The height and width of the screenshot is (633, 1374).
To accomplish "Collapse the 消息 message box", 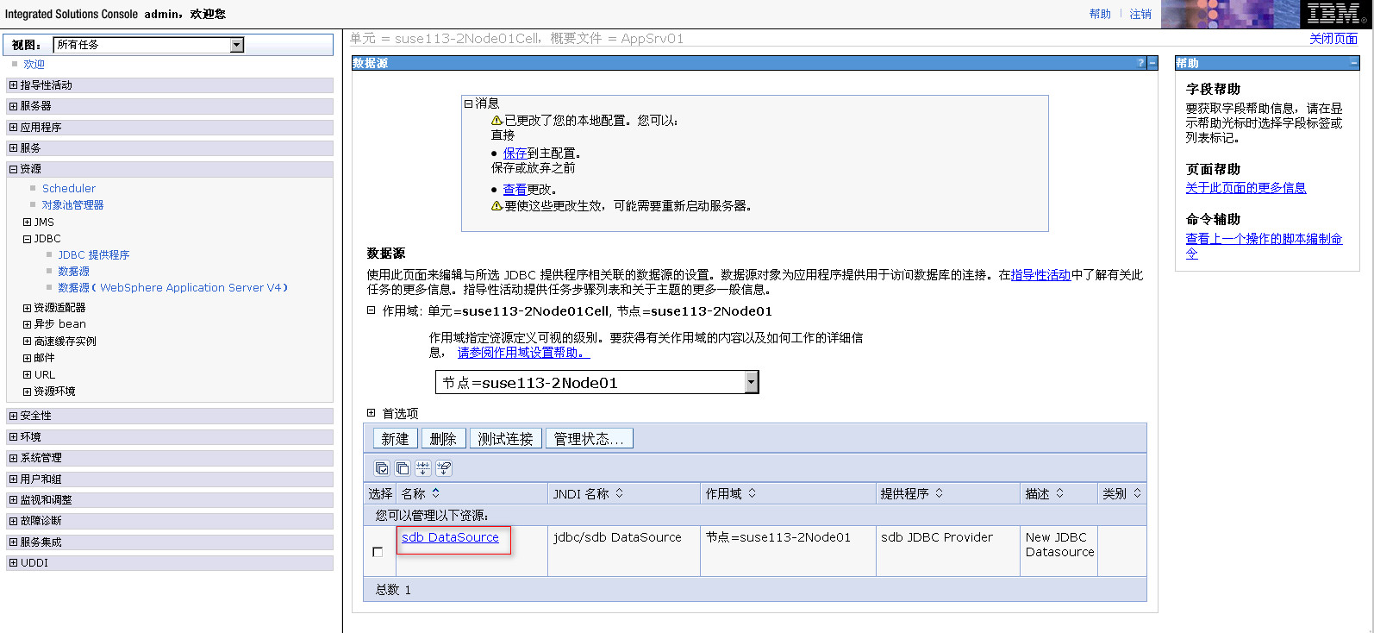I will [x=469, y=103].
